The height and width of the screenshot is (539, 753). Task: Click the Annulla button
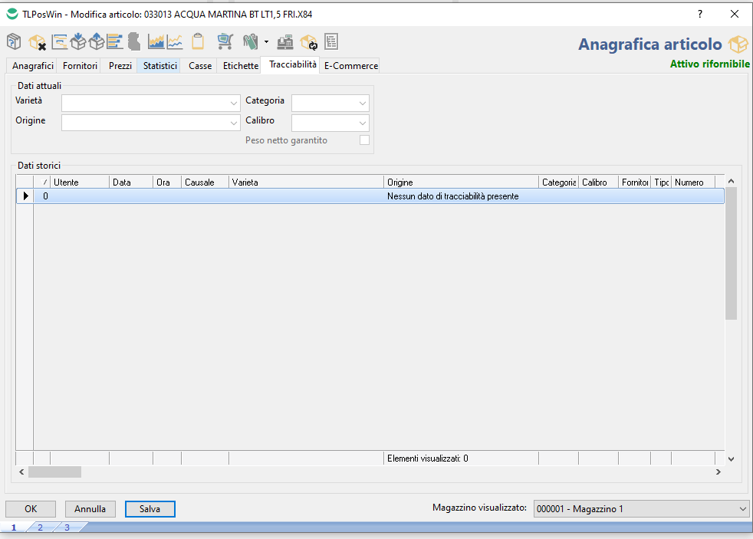pos(90,509)
